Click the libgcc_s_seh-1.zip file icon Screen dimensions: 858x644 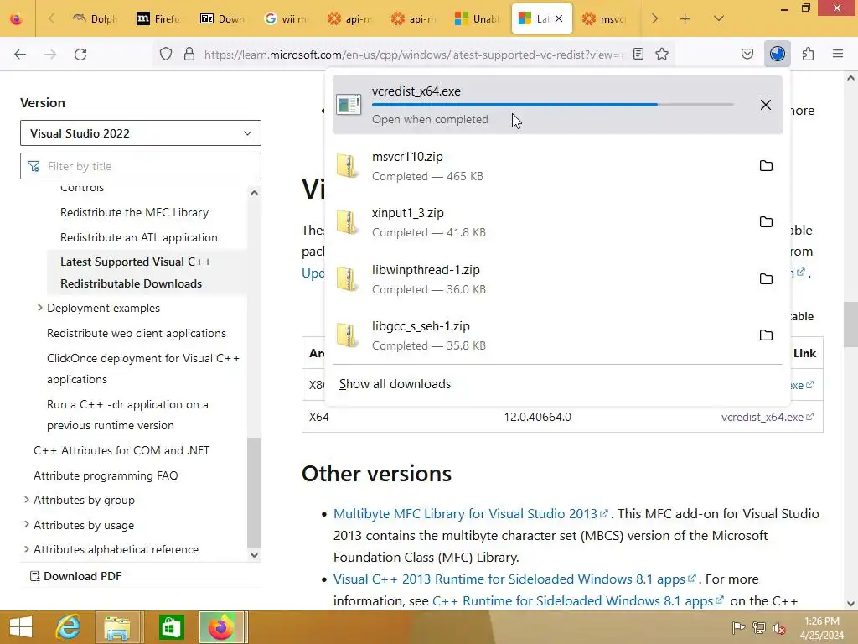click(x=348, y=335)
